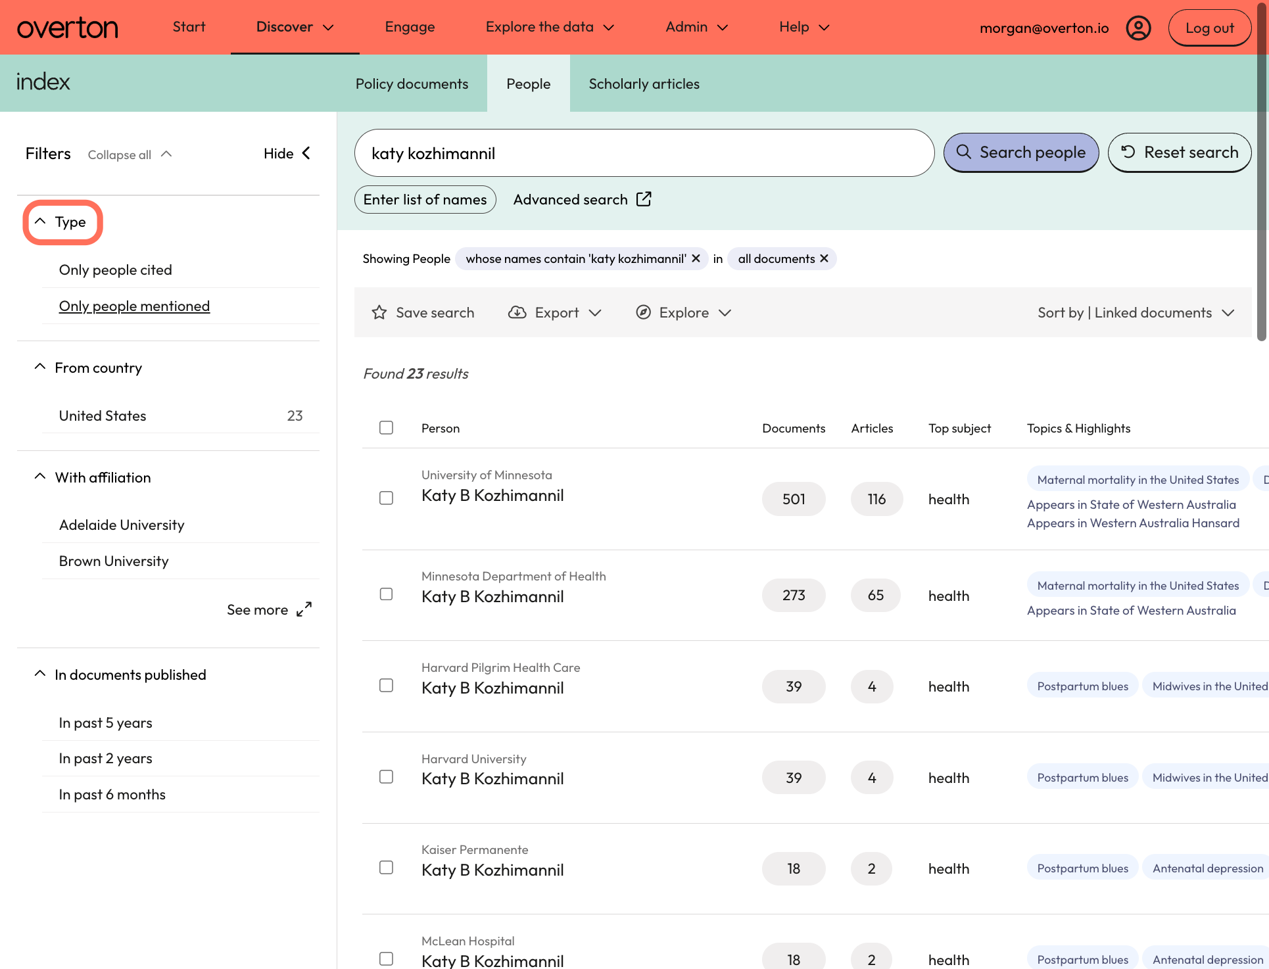Open the Admin dropdown menu

(x=696, y=27)
